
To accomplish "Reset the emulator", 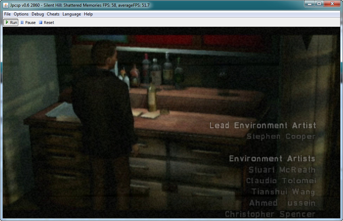I will pyautogui.click(x=46, y=22).
